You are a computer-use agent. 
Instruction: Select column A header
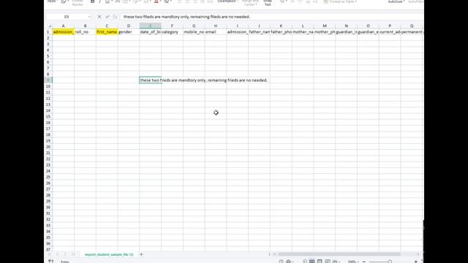click(x=64, y=26)
